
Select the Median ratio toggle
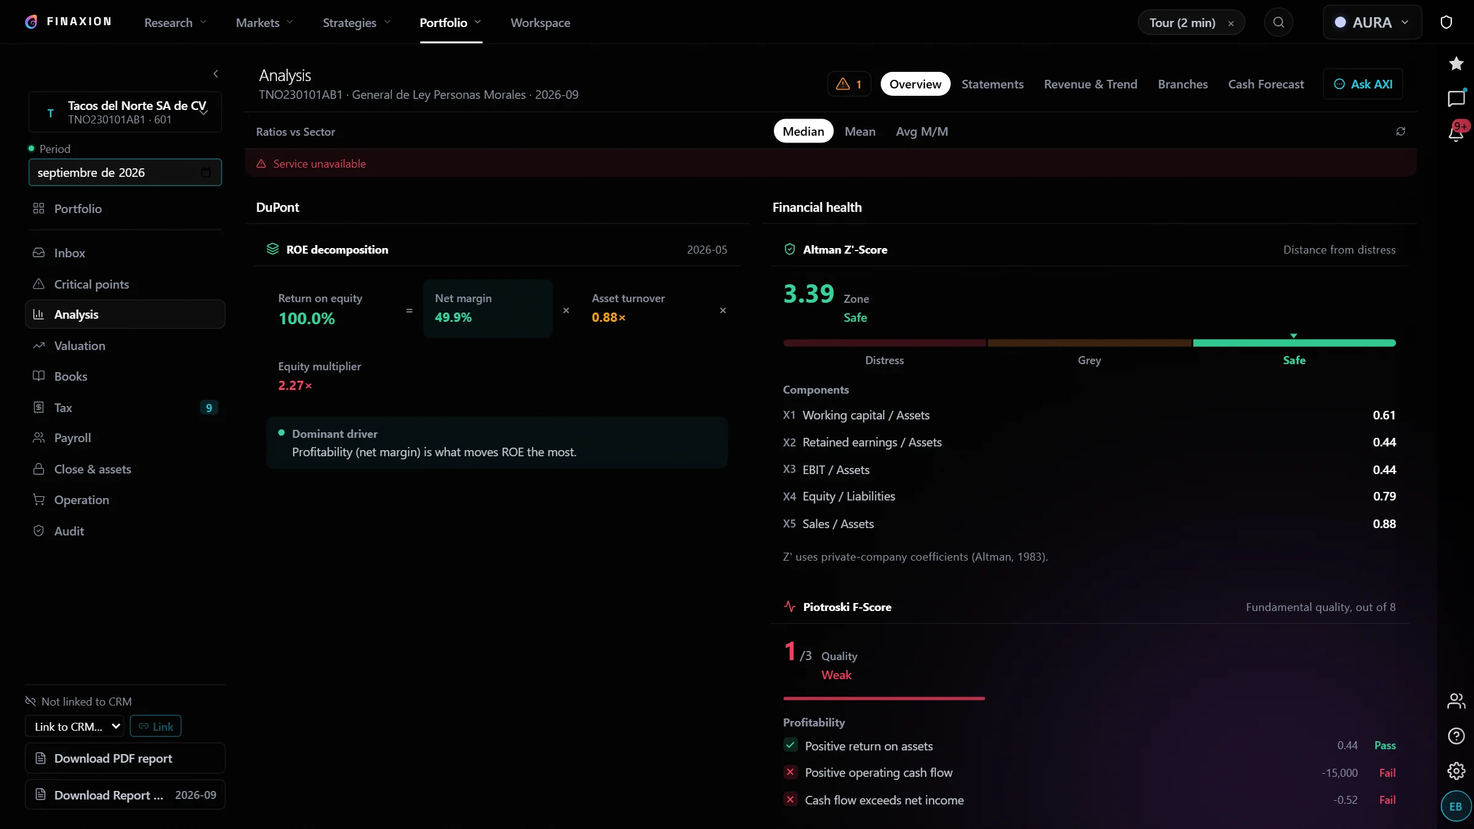point(803,131)
